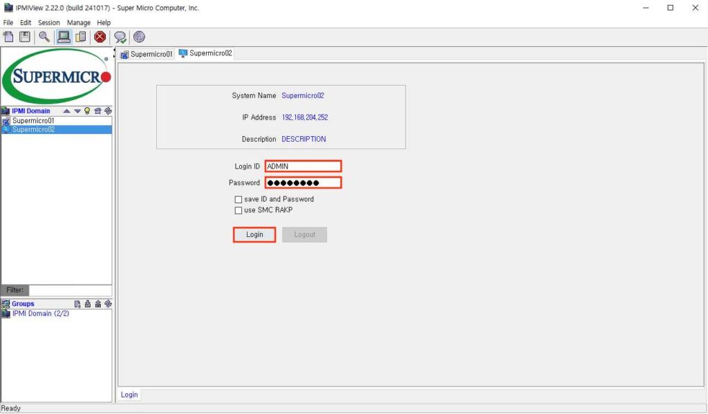Click the IP address 192.168.204.252 value
Image resolution: width=708 pixels, height=414 pixels.
coord(305,117)
